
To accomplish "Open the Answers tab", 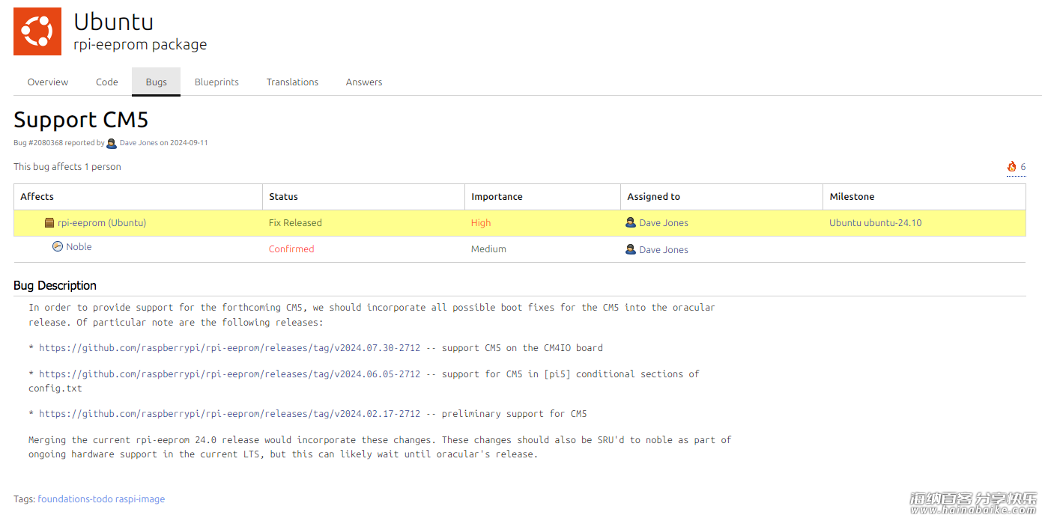I will [x=364, y=82].
